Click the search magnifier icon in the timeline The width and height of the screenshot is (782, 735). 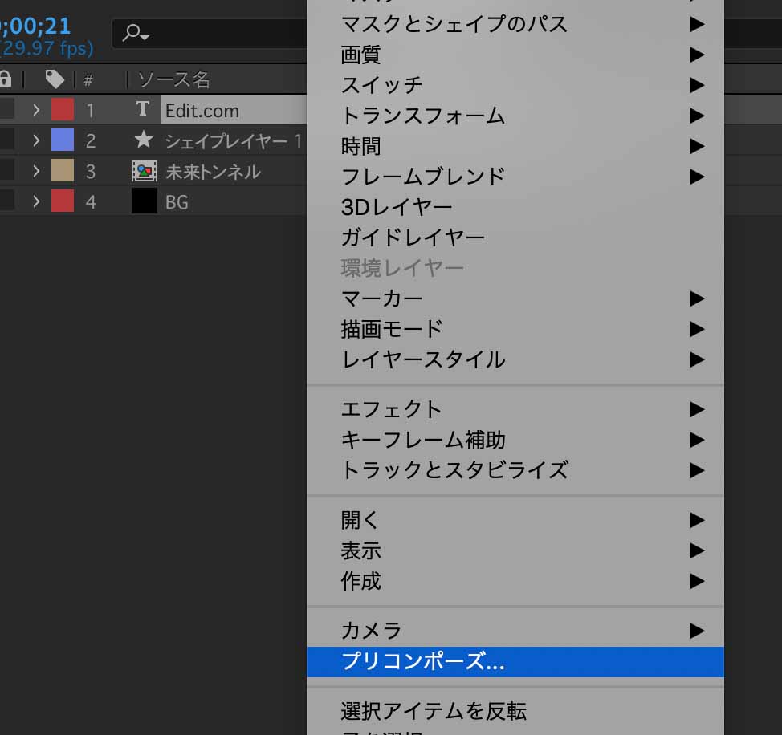(135, 34)
